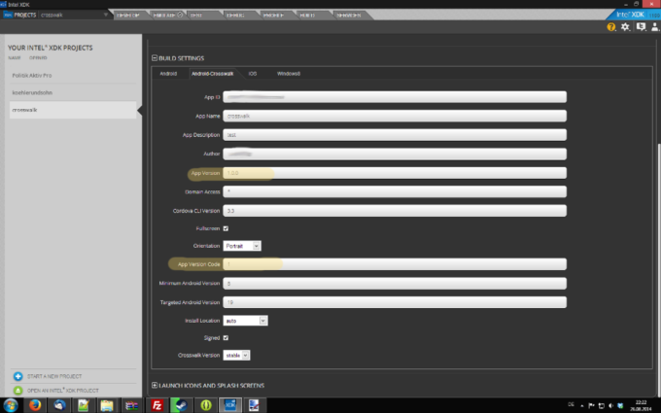Open the green brackets app in taskbar
The width and height of the screenshot is (661, 413).
pyautogui.click(x=206, y=405)
